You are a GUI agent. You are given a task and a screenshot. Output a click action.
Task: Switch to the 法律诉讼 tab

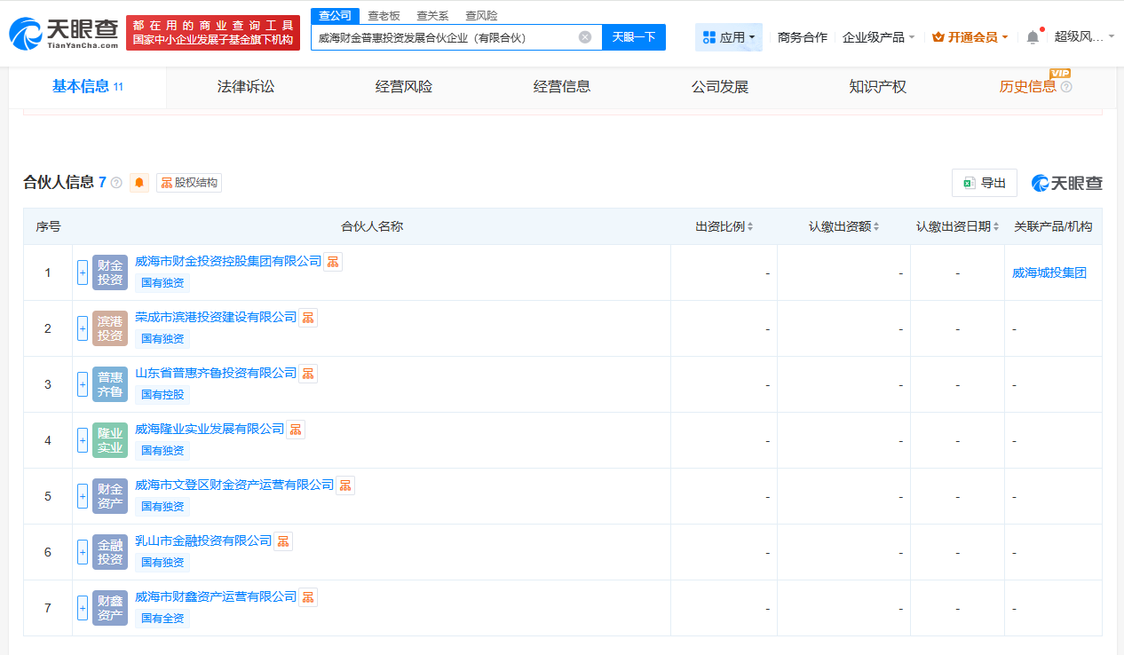[x=244, y=86]
